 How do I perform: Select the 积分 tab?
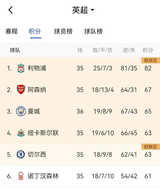click(35, 31)
